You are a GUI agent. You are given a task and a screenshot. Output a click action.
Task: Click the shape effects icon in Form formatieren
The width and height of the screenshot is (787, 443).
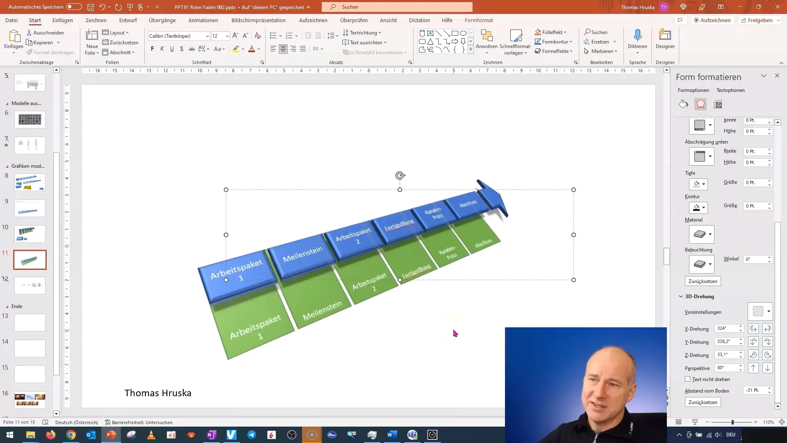[x=701, y=104]
